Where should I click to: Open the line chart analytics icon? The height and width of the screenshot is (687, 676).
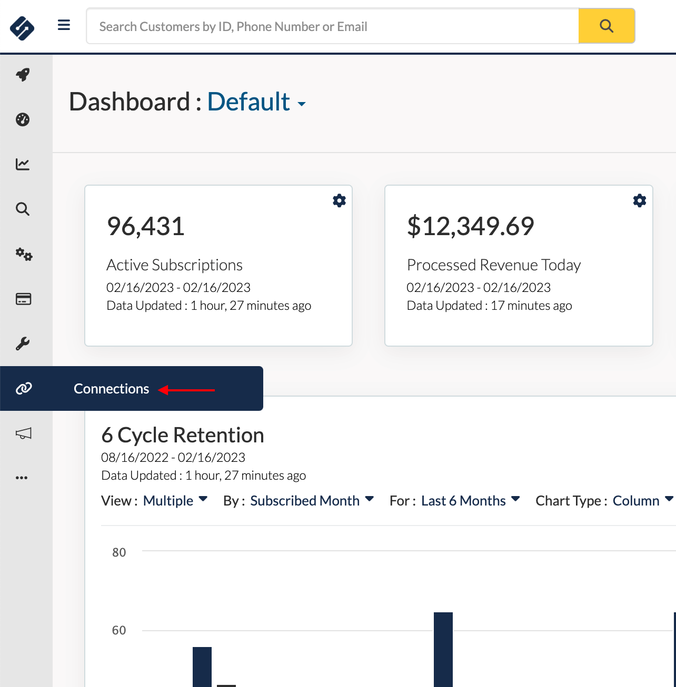23,164
